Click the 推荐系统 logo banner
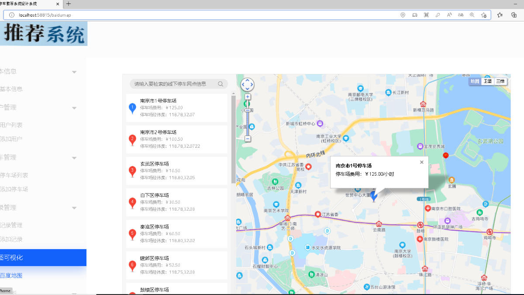The image size is (524, 295). pos(44,34)
